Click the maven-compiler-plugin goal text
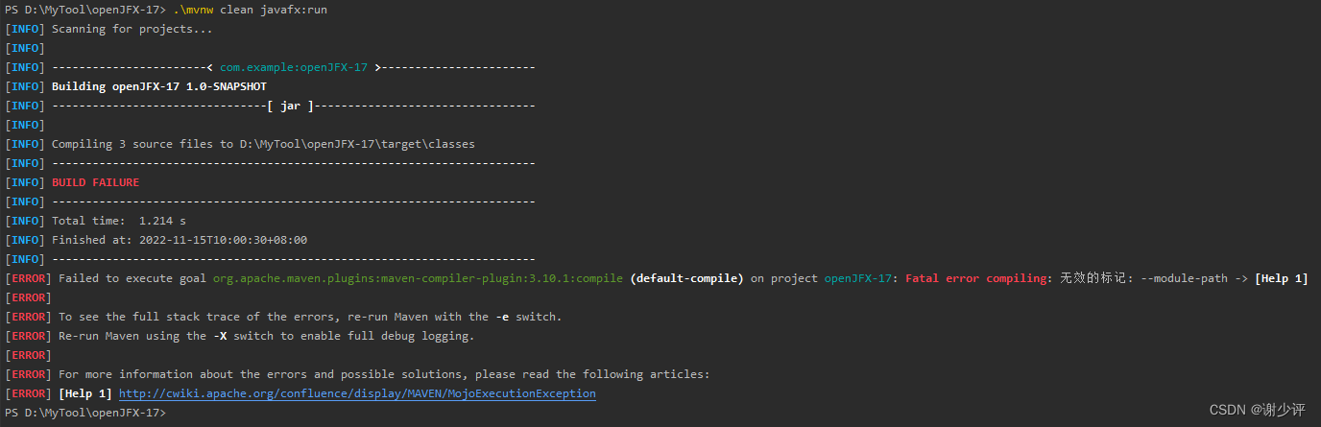The image size is (1321, 427). [418, 278]
